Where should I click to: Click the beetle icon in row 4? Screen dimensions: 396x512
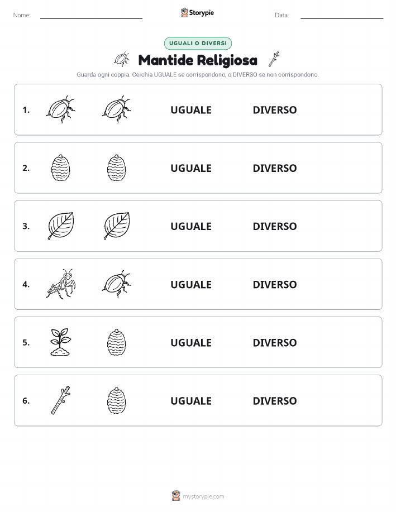click(x=117, y=284)
